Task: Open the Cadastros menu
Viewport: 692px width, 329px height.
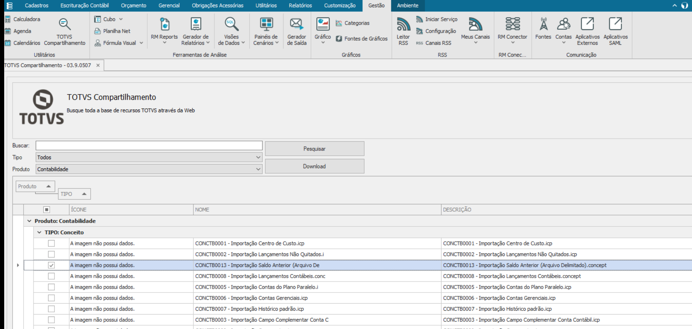Action: (37, 5)
